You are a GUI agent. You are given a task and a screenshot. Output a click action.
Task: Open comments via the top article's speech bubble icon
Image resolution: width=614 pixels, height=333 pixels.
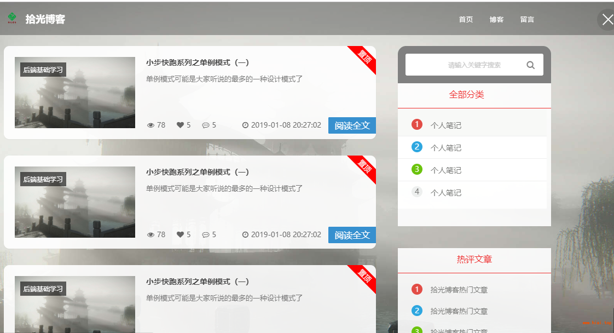click(206, 125)
